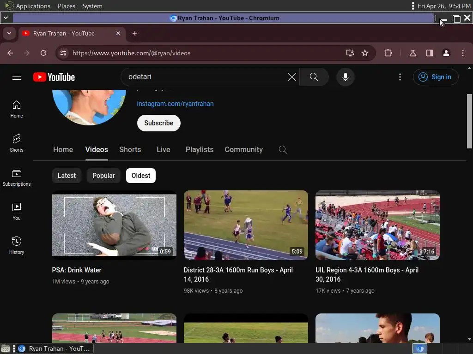Switch to the channel Community tab

click(244, 150)
